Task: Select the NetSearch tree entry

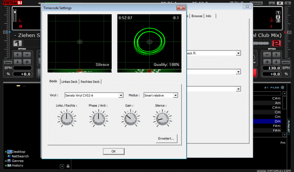Action: point(20,156)
